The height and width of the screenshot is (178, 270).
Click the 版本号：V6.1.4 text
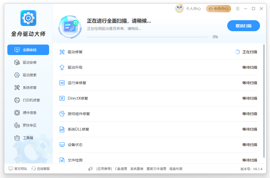tap(251, 169)
